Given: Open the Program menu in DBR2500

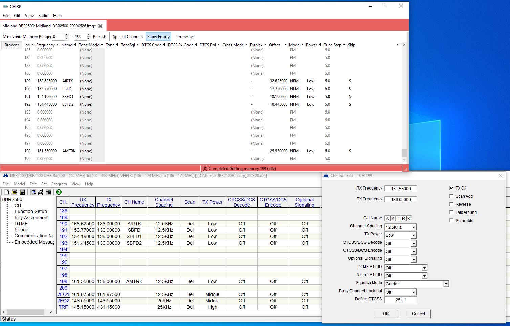Looking at the screenshot, I should click(x=59, y=184).
